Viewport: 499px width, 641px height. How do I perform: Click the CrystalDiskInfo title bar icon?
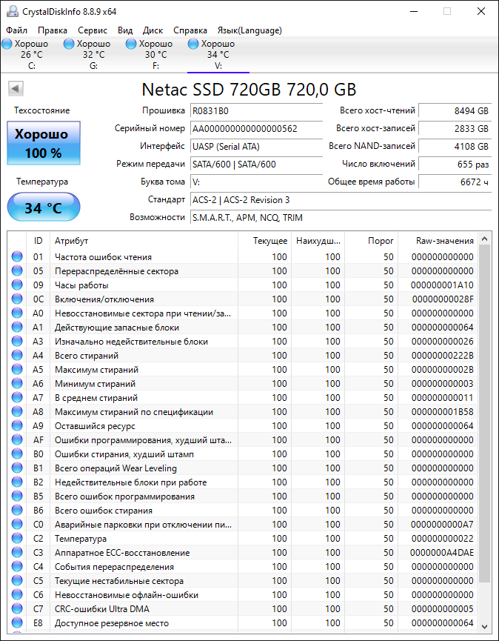point(13,11)
